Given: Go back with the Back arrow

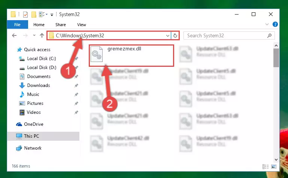Looking at the screenshot, I should 14,35.
